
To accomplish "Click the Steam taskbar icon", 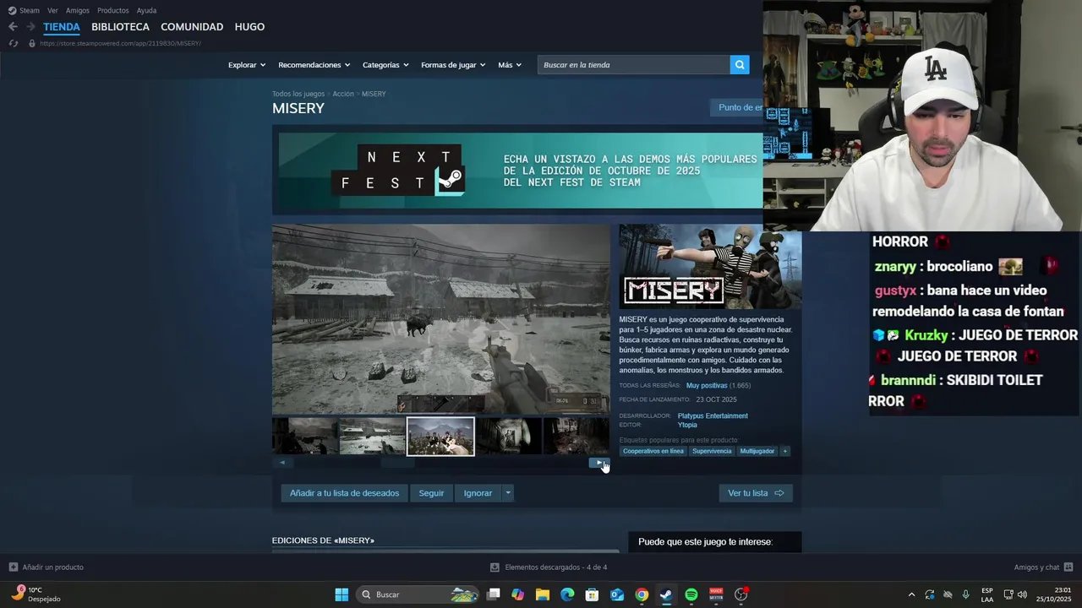I will [666, 594].
